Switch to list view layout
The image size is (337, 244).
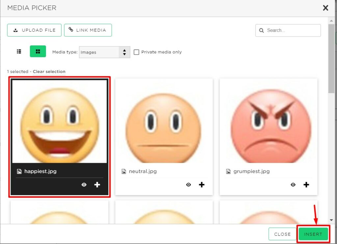tap(19, 51)
